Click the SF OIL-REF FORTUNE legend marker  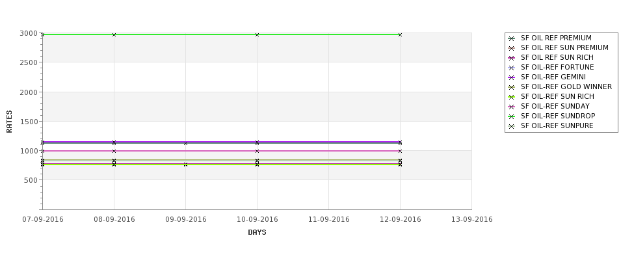click(x=512, y=68)
